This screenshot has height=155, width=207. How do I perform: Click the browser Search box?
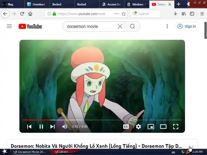click(x=145, y=14)
